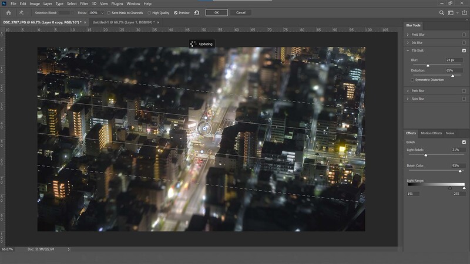Click the Light Bokeh 31% field
The image size is (470, 264).
(x=458, y=150)
